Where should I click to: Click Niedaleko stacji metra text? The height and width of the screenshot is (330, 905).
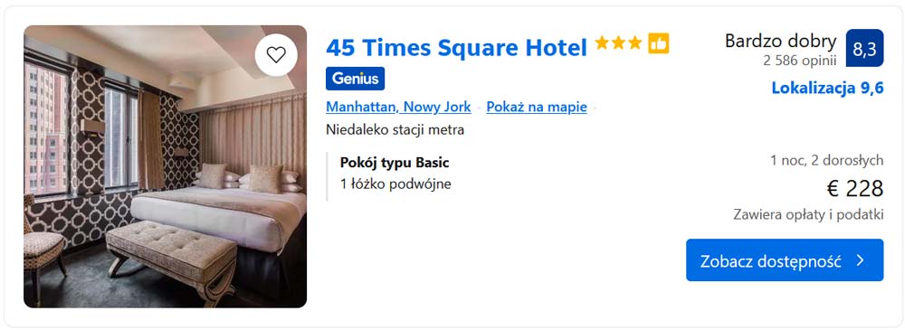click(395, 130)
